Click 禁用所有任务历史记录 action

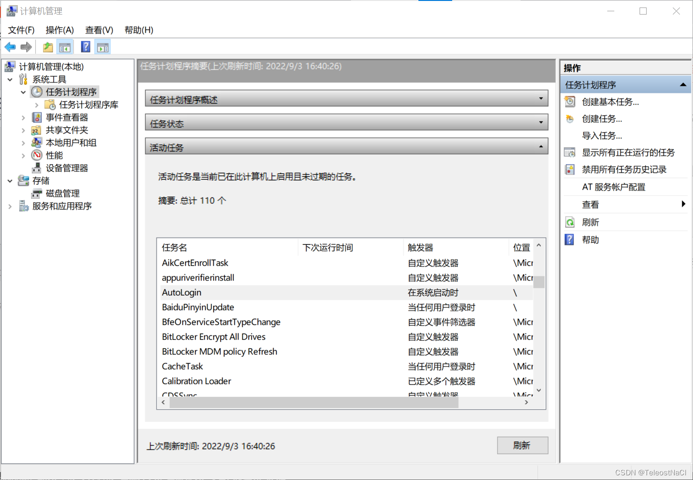pyautogui.click(x=624, y=169)
